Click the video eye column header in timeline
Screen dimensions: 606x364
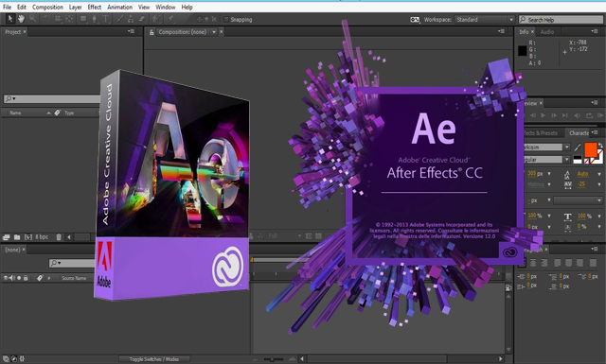tap(6, 278)
